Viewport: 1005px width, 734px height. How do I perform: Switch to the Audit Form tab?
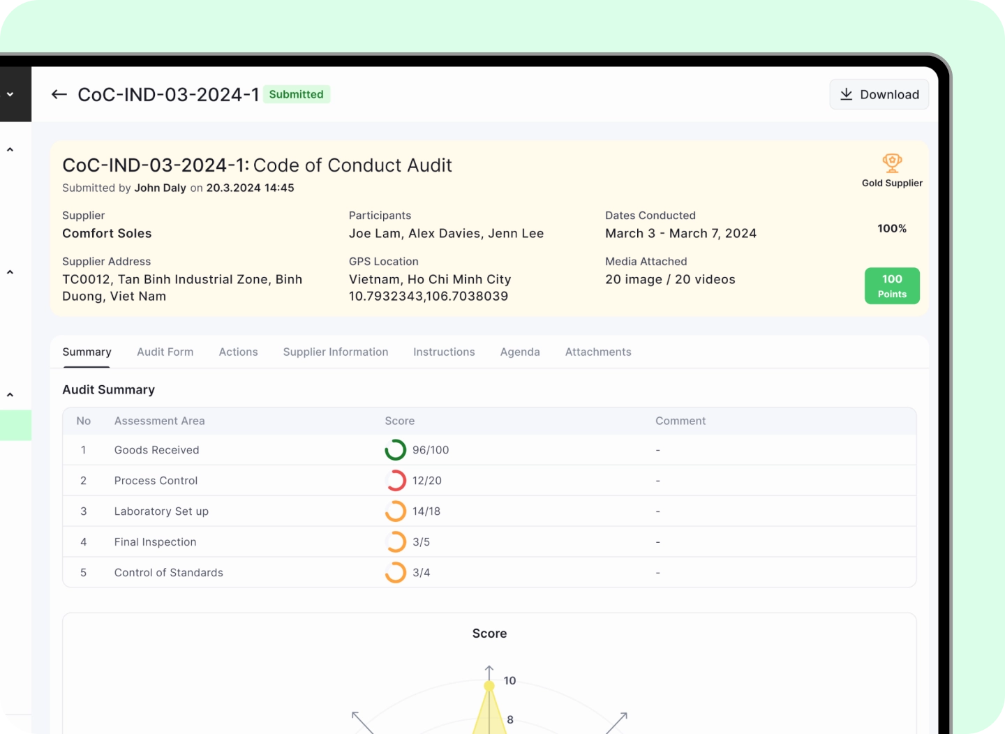point(165,352)
